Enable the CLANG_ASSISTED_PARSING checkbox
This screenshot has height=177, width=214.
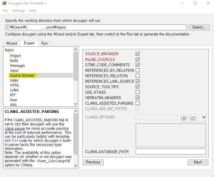137,103
